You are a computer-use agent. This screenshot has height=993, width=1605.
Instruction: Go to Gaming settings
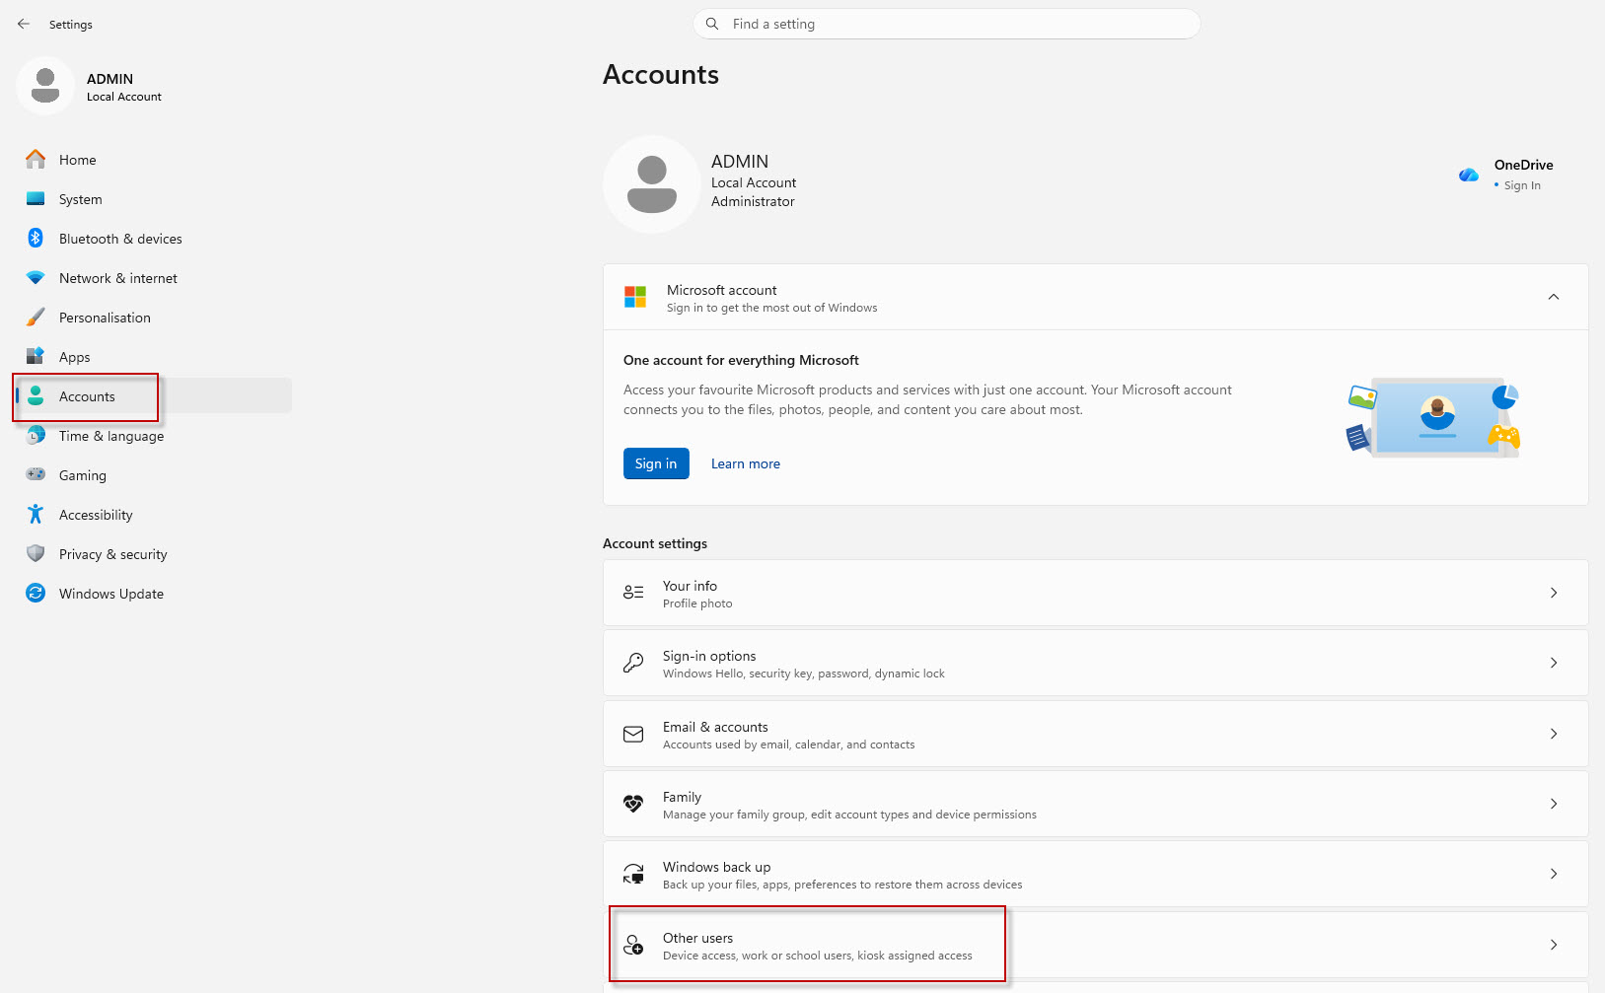(154, 474)
